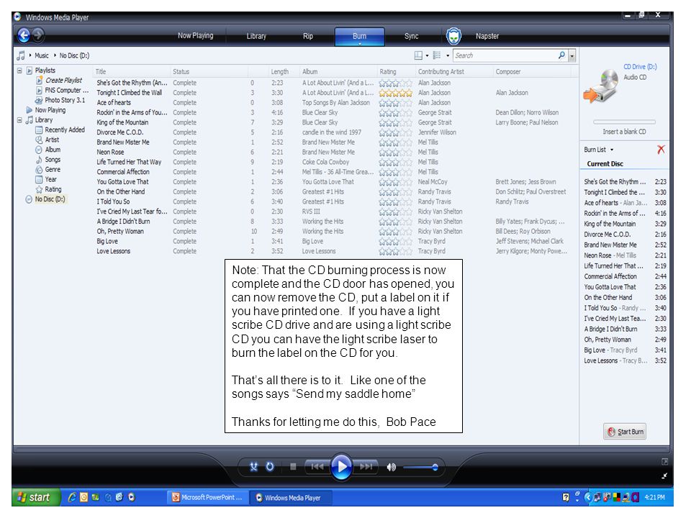Go back with the blue back arrow
The height and width of the screenshot is (518, 691).
point(24,35)
